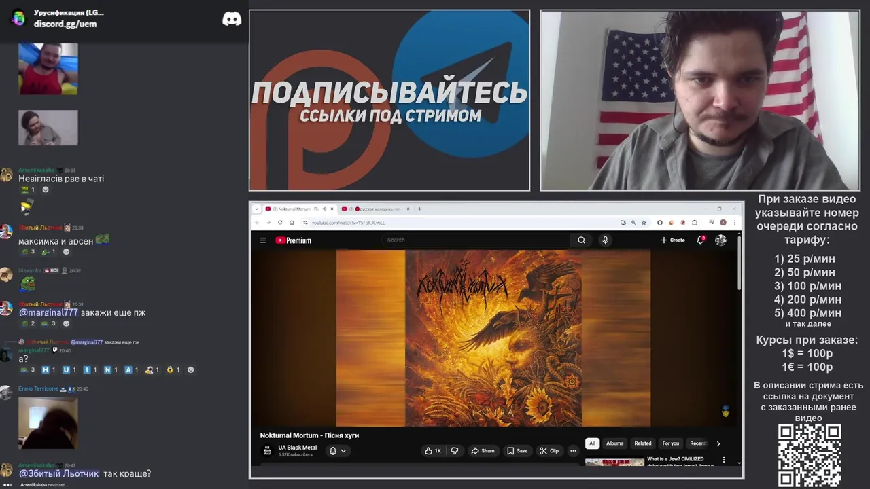Click the YouTube search input field
This screenshot has width=870, height=489.
476,240
